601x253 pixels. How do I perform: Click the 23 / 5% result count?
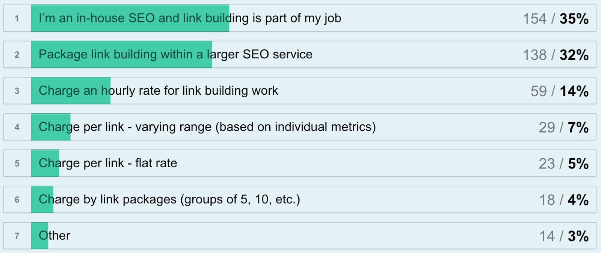(x=563, y=164)
